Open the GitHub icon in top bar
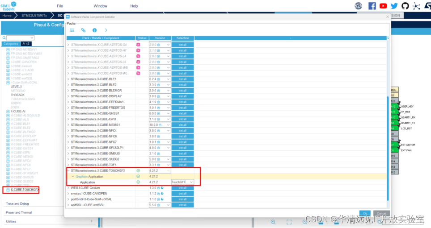 (405, 6)
